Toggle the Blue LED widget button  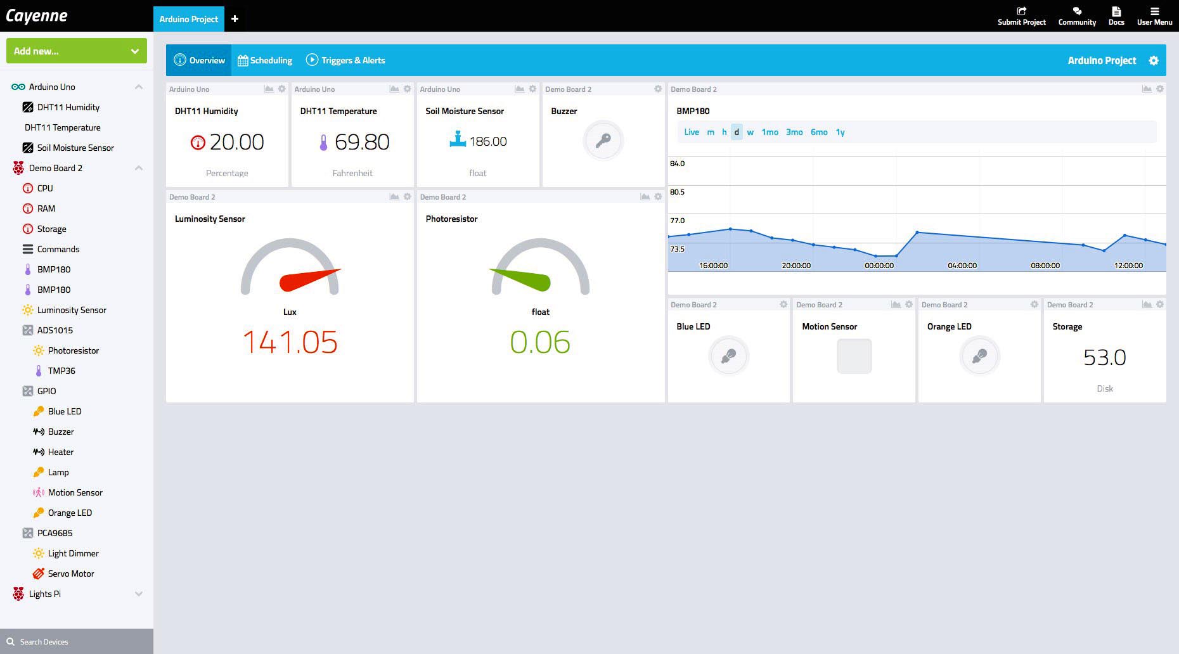(728, 356)
